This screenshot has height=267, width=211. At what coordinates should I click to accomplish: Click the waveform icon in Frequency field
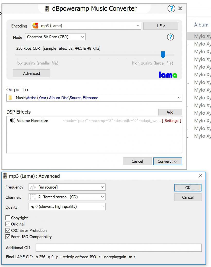point(33,187)
